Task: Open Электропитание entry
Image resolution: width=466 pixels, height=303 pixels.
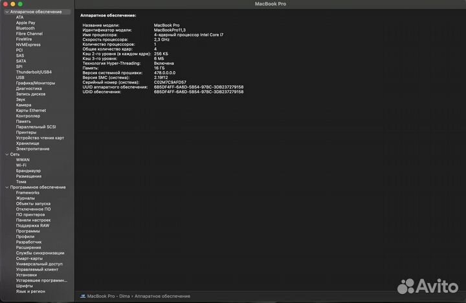Action: pos(33,149)
